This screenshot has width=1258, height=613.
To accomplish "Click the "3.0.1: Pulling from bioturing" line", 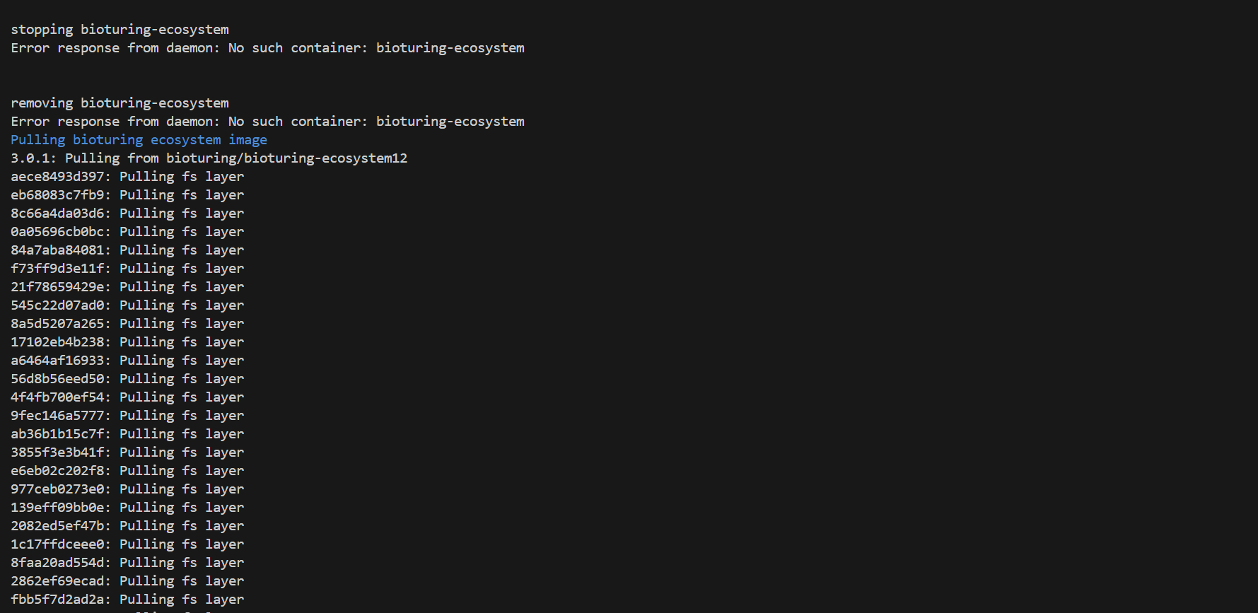I will coord(209,158).
